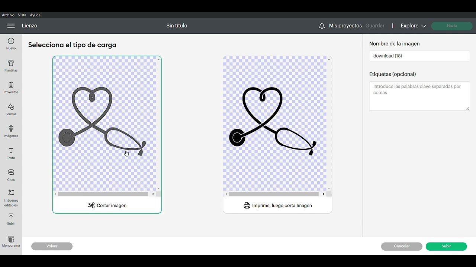Click the cut preview scroll-up arrow
The image size is (476, 267).
coord(159,59)
